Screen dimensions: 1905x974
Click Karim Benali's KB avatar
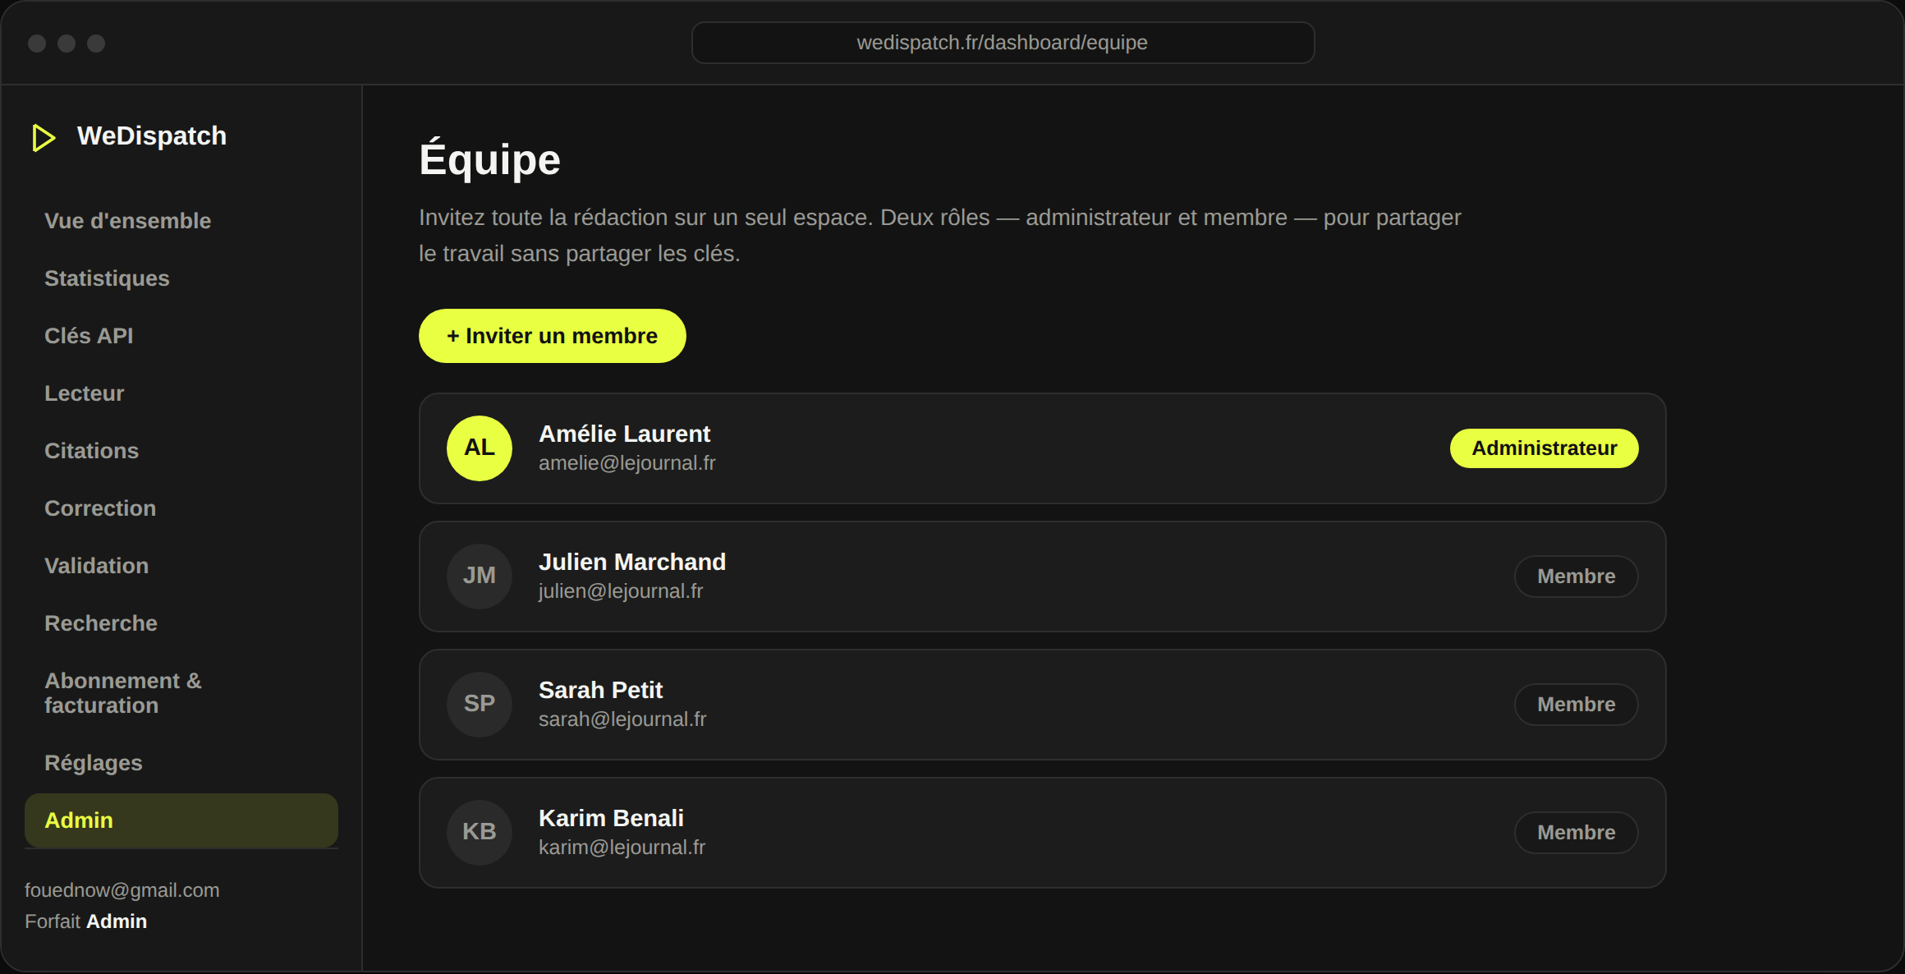(x=480, y=832)
